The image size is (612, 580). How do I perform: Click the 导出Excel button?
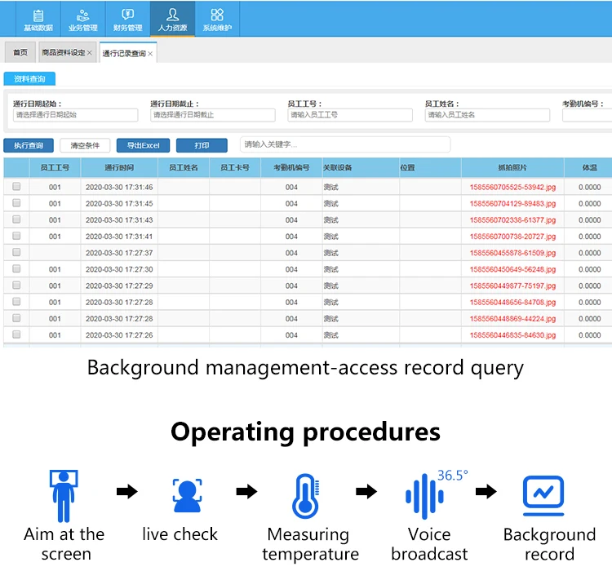coord(143,146)
